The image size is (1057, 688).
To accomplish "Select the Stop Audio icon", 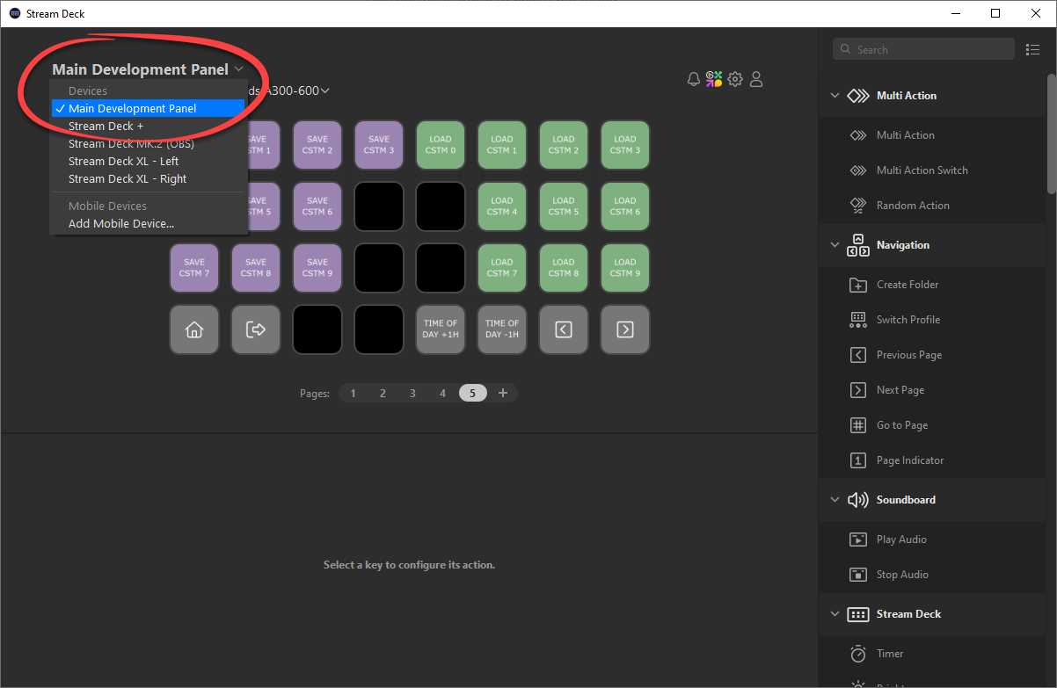I will [858, 575].
